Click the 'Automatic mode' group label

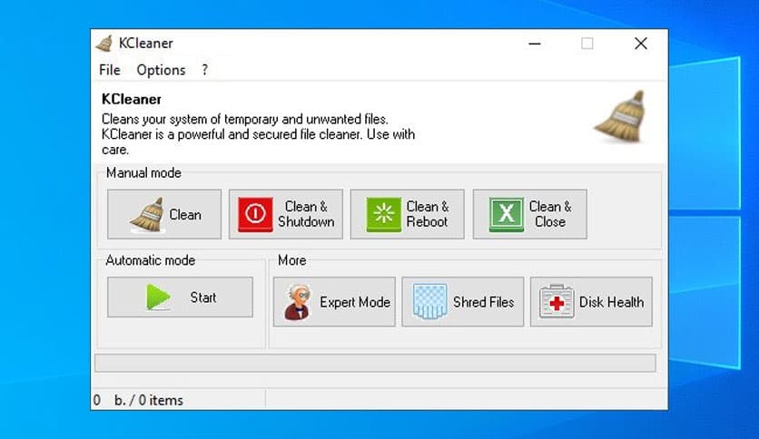coord(151,260)
